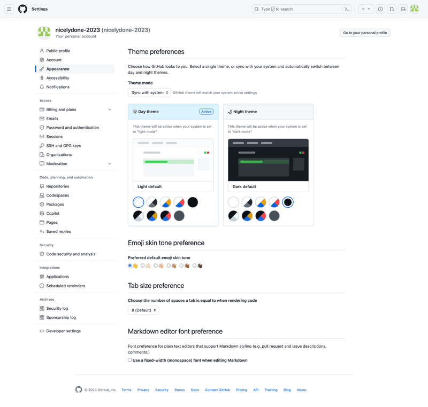The height and width of the screenshot is (407, 428).
Task: Click your avatar in the top right
Action: point(415,9)
